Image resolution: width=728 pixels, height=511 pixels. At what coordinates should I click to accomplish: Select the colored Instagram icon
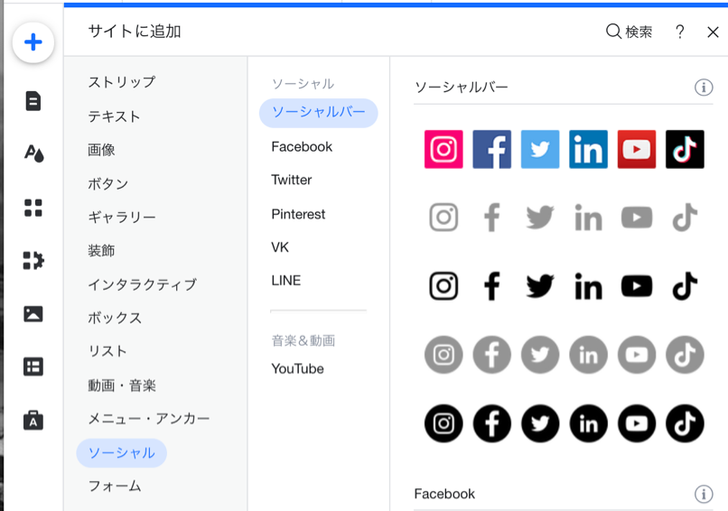(x=443, y=150)
